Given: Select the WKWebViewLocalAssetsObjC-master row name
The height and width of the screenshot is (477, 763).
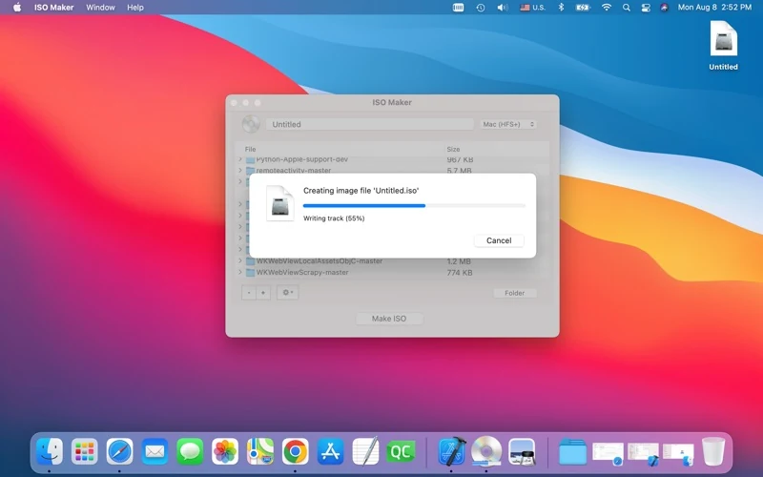Looking at the screenshot, I should pyautogui.click(x=320, y=260).
